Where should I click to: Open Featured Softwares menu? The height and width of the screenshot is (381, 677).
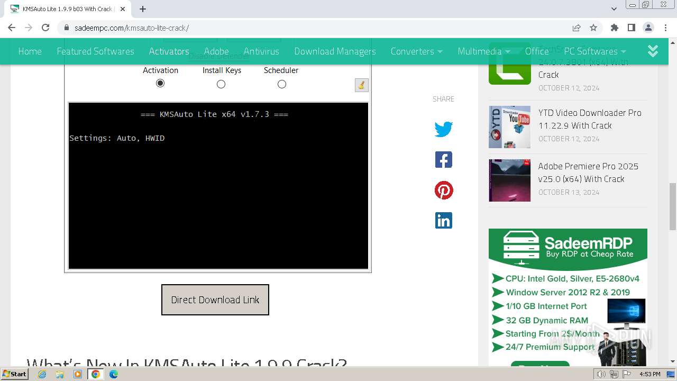point(95,51)
